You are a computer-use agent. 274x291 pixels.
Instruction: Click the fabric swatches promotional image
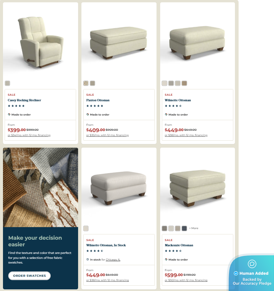pos(40,187)
